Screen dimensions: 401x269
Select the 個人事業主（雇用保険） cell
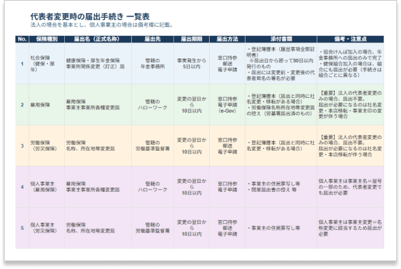click(x=47, y=187)
